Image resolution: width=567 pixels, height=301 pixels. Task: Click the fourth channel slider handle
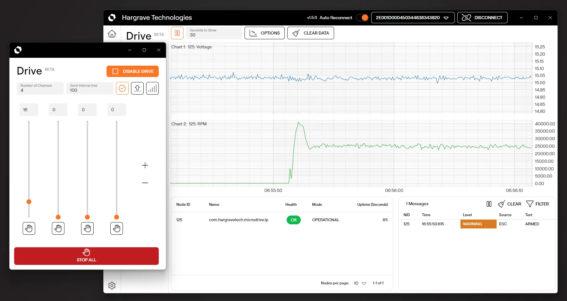point(117,217)
